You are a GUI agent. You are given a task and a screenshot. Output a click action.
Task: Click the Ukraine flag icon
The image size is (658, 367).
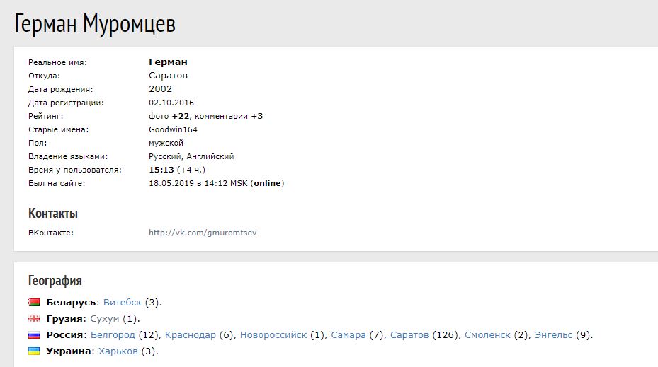pos(34,351)
